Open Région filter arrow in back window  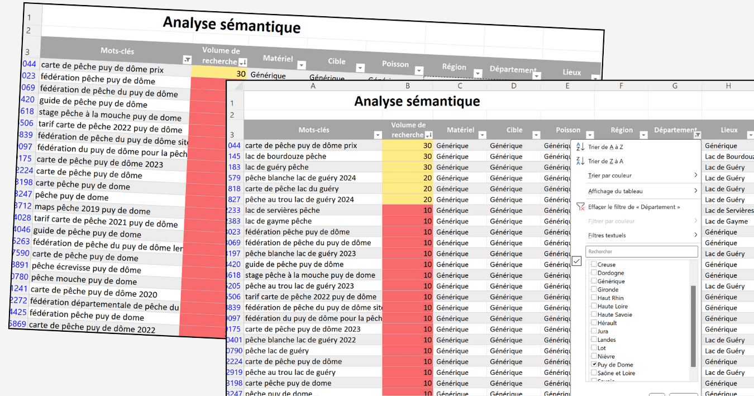pyautogui.click(x=478, y=74)
